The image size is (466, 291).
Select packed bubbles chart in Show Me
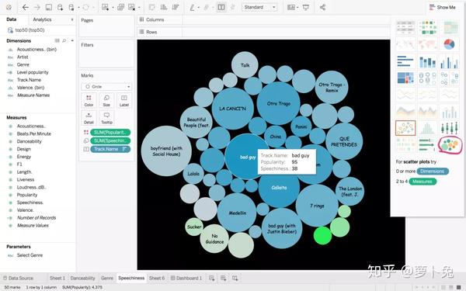click(450, 144)
